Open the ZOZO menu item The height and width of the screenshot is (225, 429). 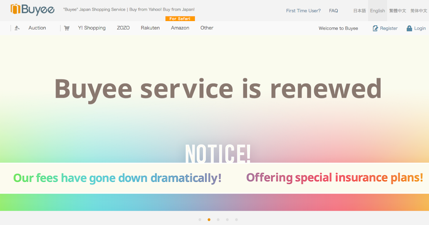[x=123, y=28]
